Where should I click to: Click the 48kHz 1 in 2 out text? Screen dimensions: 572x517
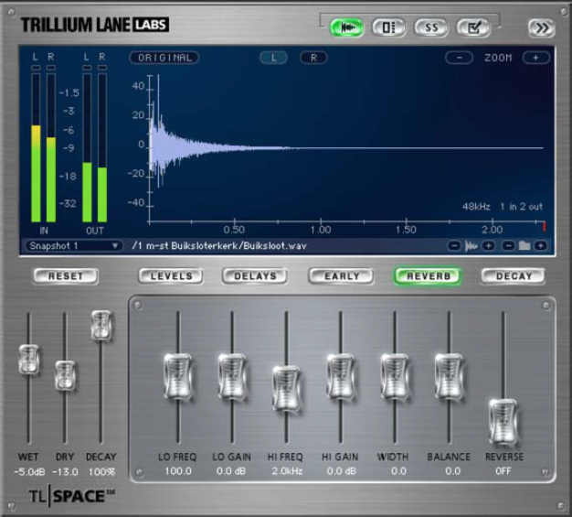503,207
